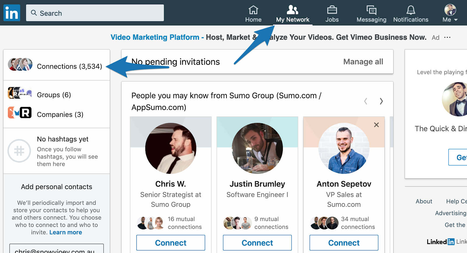Click 'Add personal contacts' heading
The image size is (467, 253).
click(x=57, y=187)
